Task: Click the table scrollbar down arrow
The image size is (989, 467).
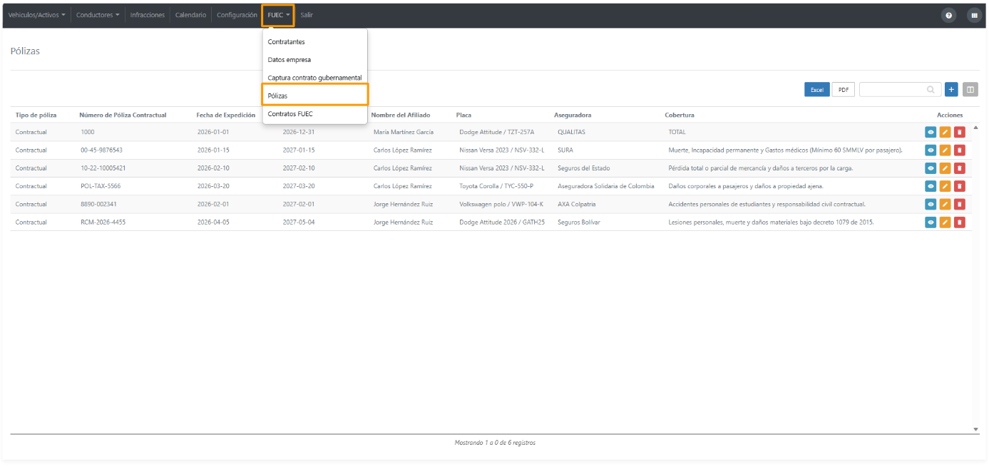Action: point(976,429)
